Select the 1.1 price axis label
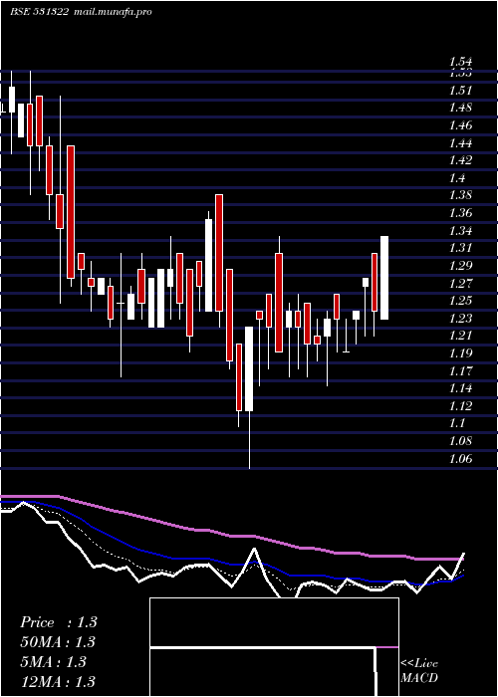This screenshot has height=697, width=498. pyautogui.click(x=457, y=423)
